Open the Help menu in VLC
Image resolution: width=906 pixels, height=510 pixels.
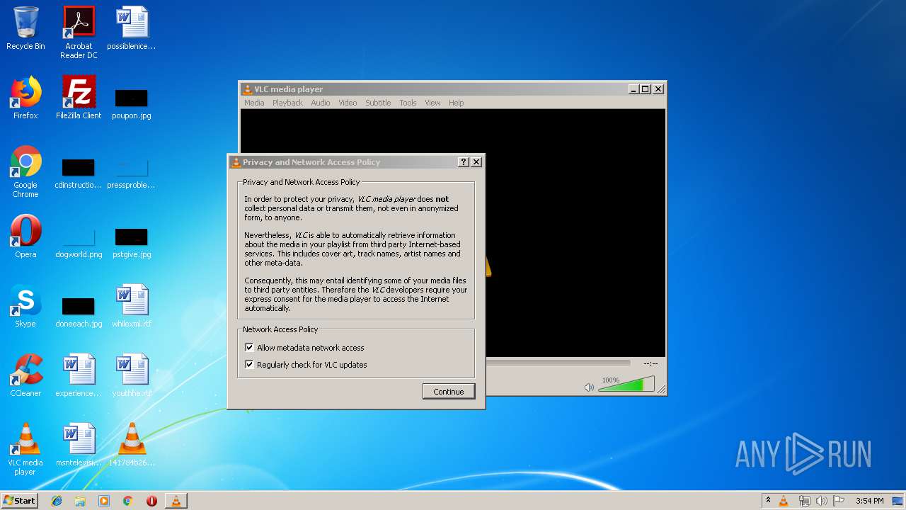coord(457,103)
